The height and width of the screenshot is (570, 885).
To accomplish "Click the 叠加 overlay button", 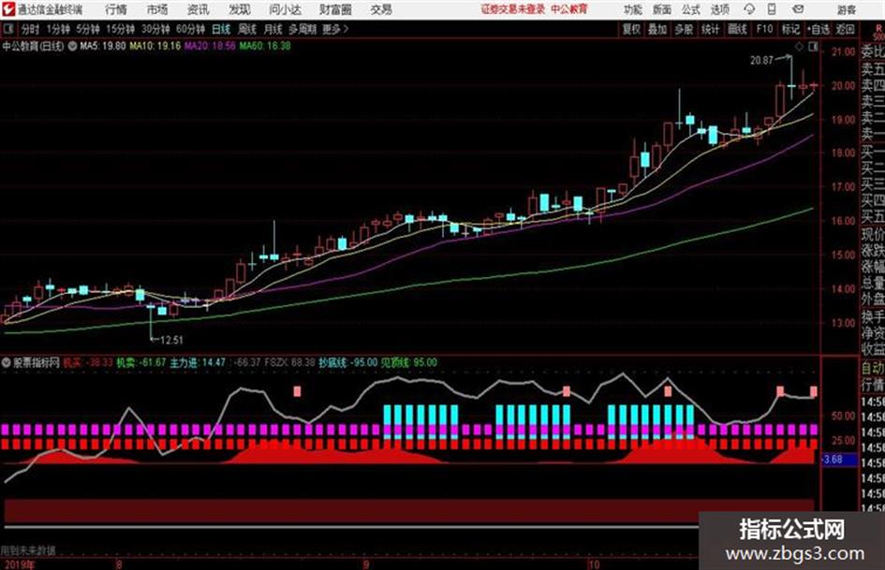I will [x=657, y=29].
